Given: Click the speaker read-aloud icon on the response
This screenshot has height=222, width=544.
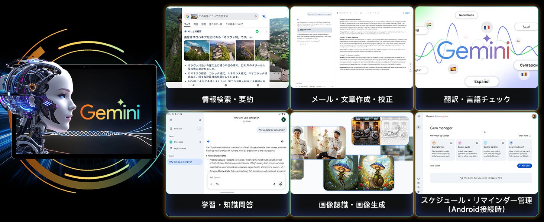Looking at the screenshot, I should click(x=282, y=141).
